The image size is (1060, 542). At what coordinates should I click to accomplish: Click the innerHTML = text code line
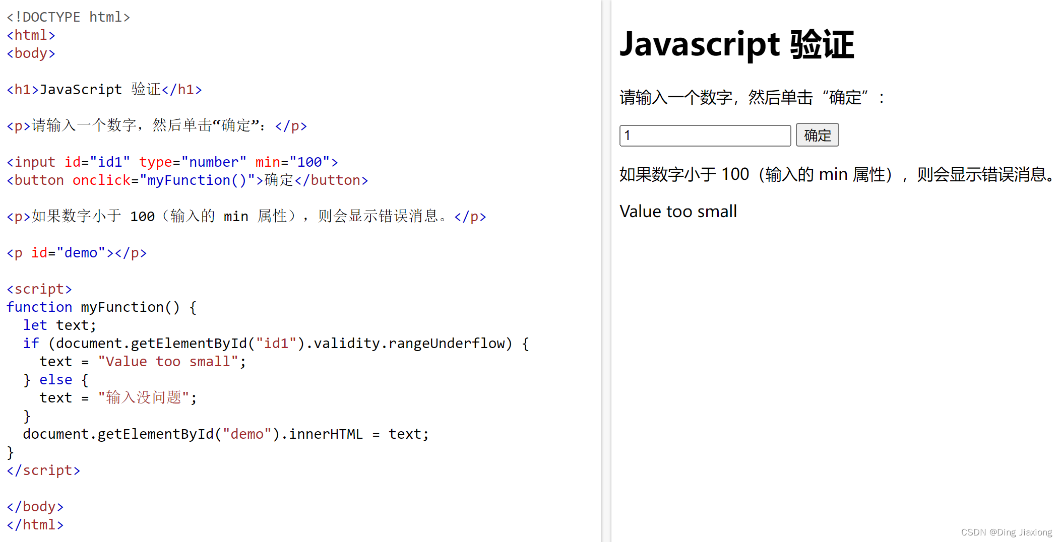tap(225, 434)
